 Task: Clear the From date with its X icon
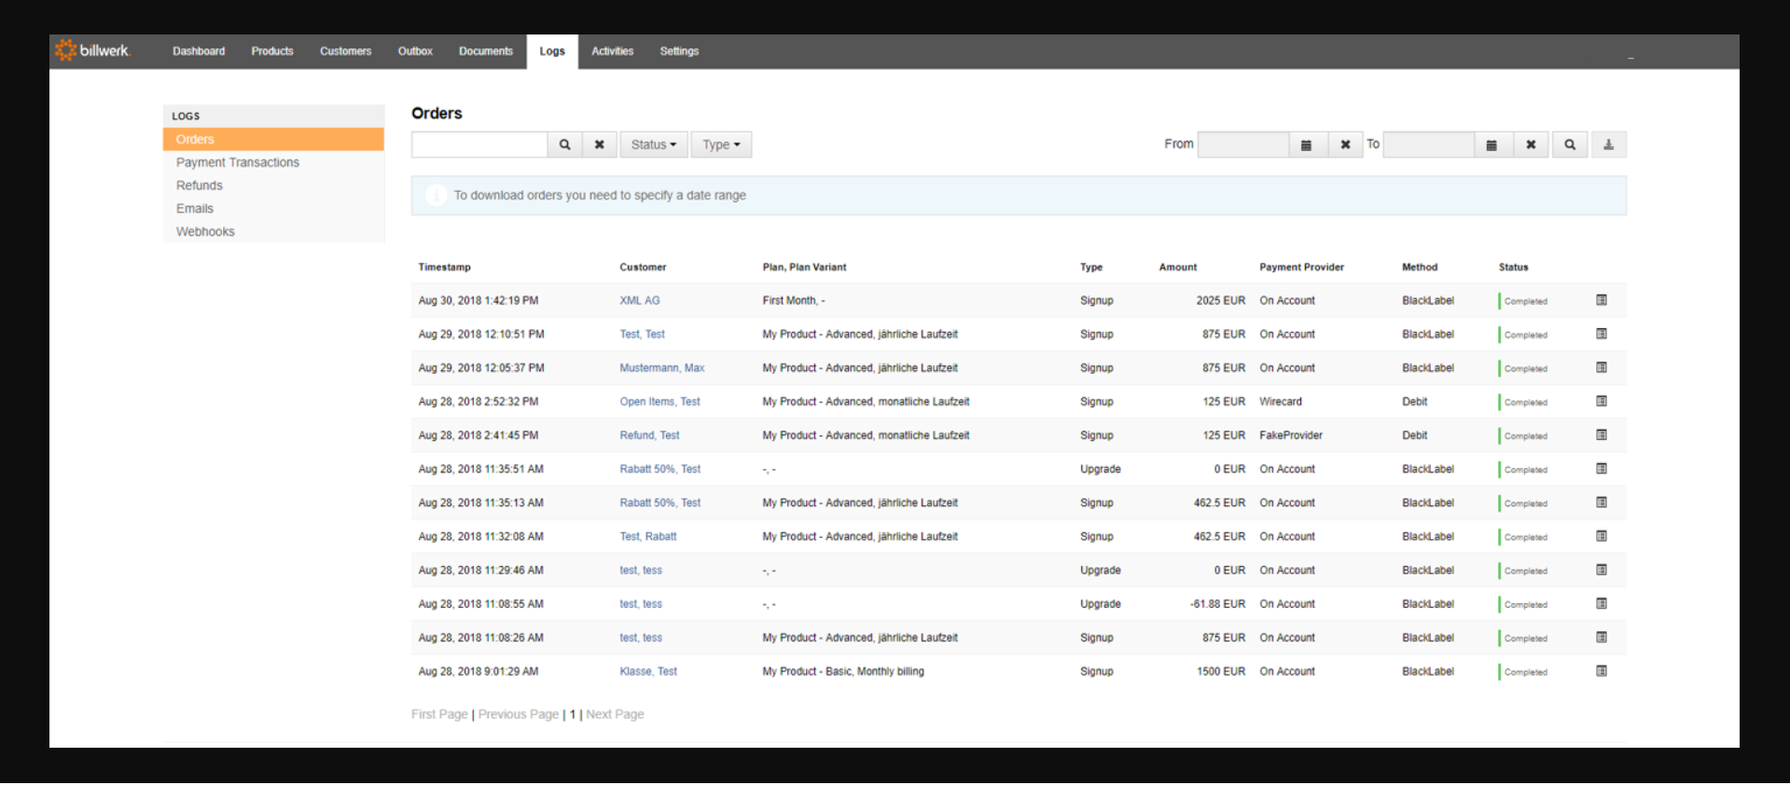[1345, 145]
